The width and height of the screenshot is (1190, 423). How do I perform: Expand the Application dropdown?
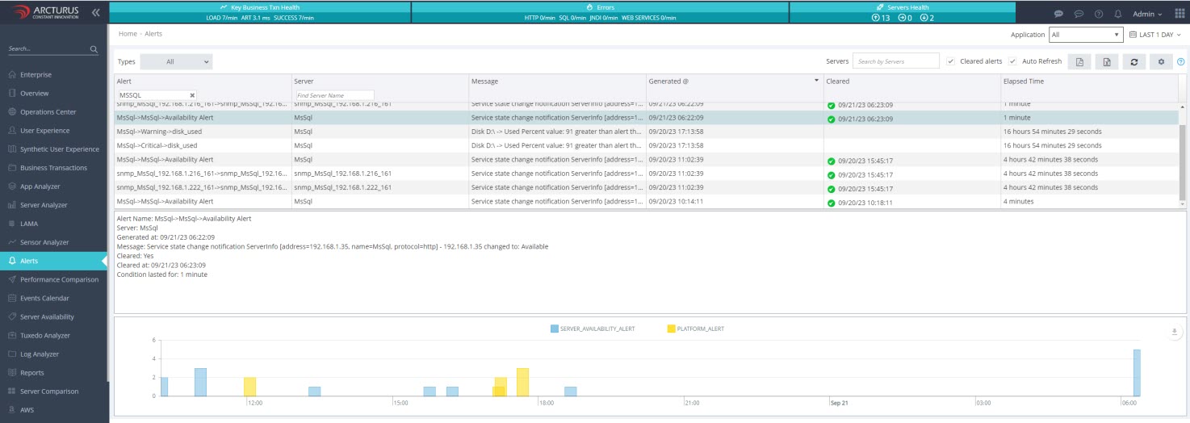1085,35
